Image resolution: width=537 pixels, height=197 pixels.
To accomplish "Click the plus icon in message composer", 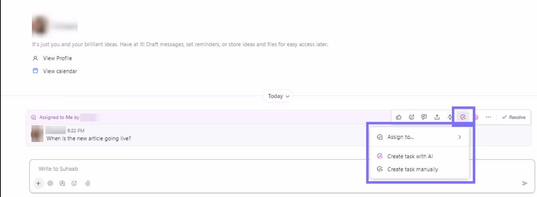I will pyautogui.click(x=38, y=183).
